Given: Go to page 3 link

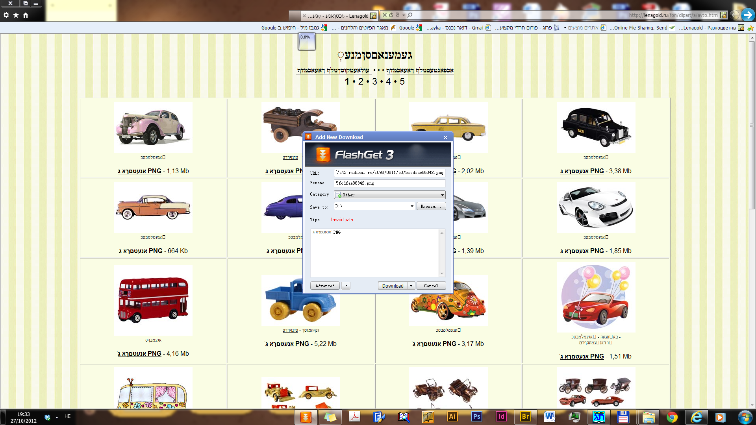Looking at the screenshot, I should point(374,81).
